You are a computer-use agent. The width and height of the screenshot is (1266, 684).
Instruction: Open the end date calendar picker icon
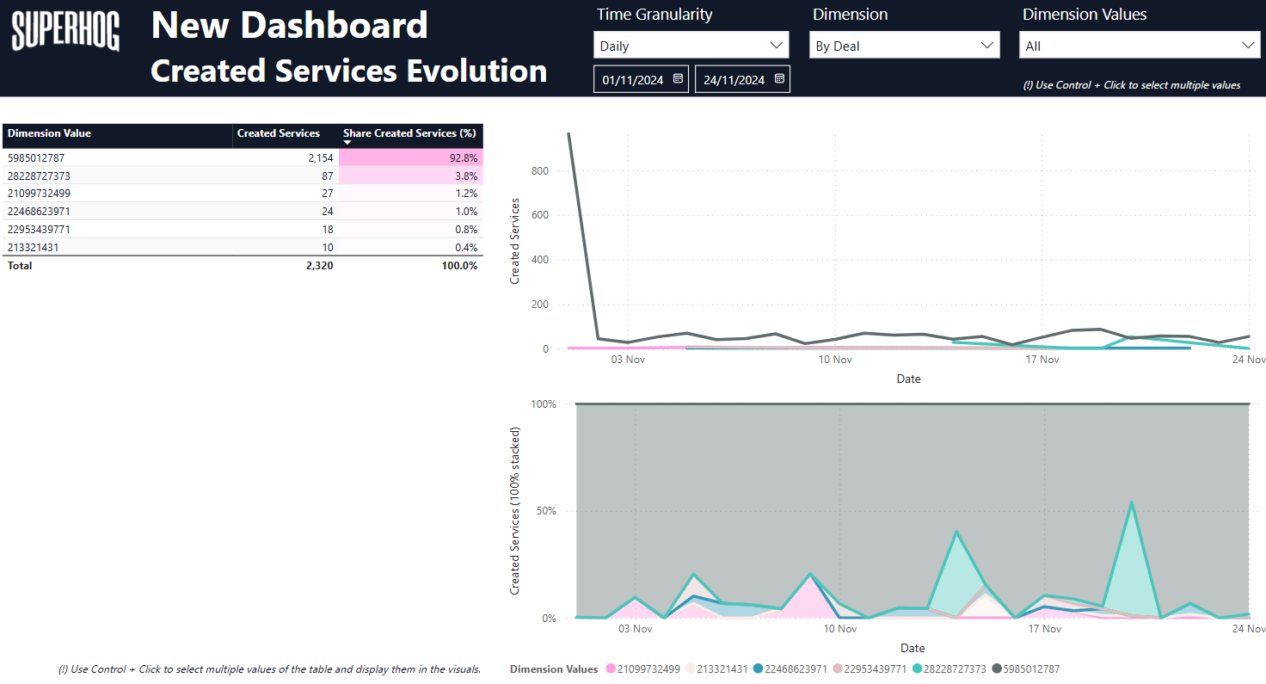(x=779, y=79)
